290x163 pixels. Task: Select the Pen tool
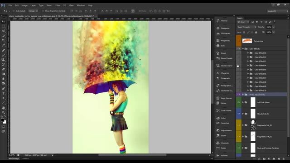(3, 89)
